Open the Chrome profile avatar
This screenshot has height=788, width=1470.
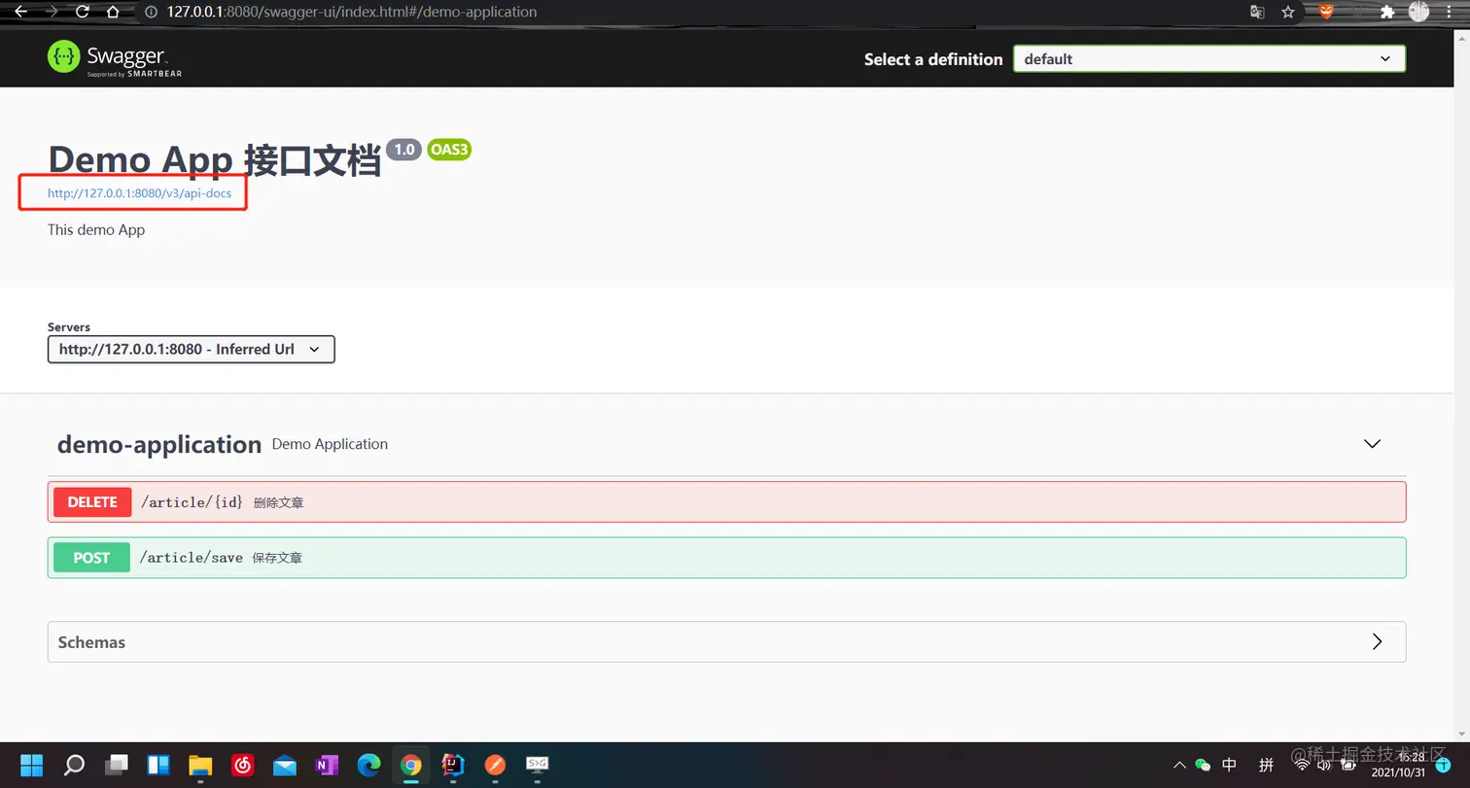point(1418,12)
